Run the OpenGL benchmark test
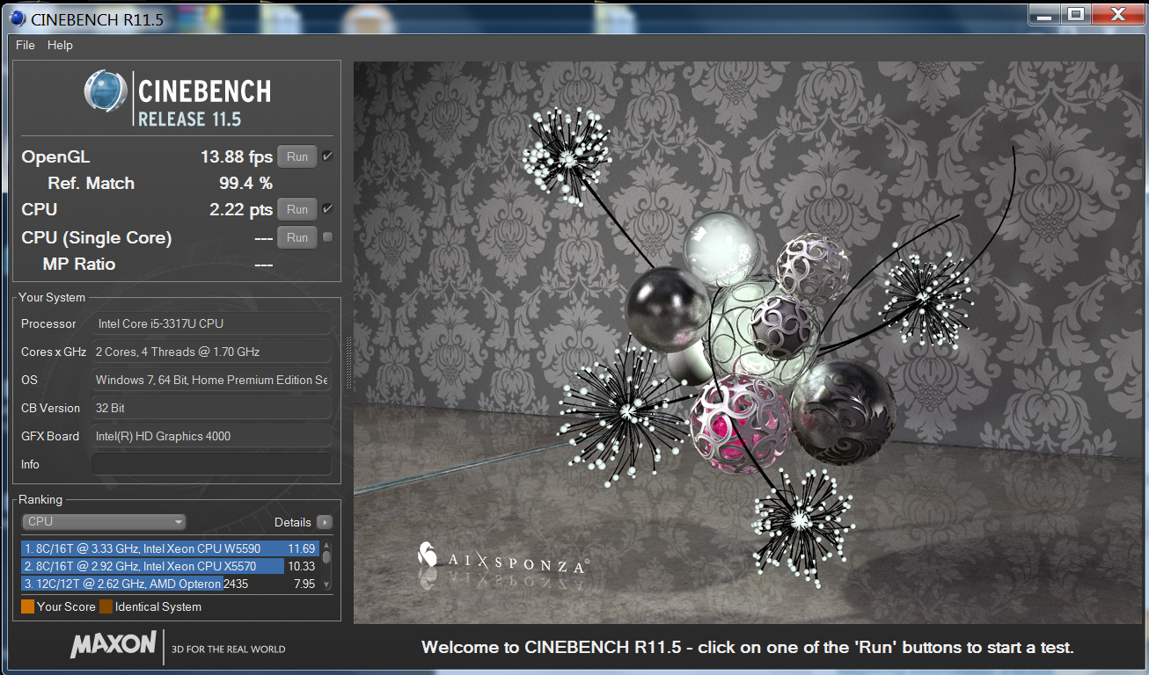This screenshot has height=675, width=1149. 297,156
